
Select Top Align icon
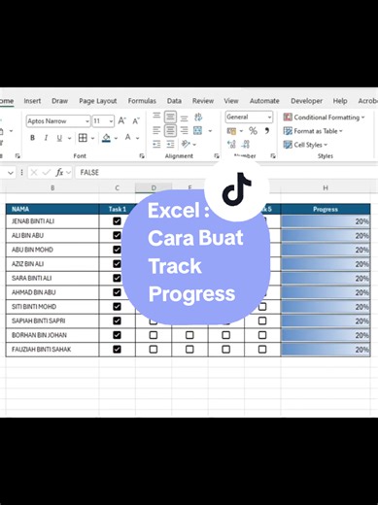[x=156, y=117]
